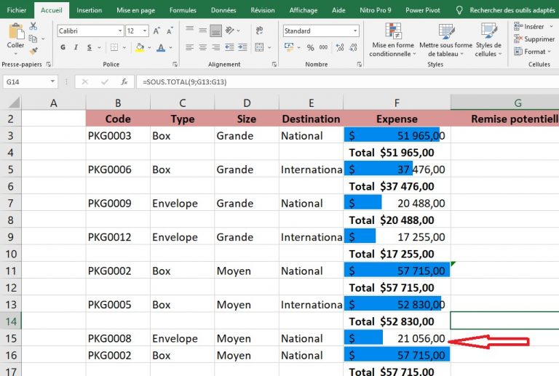559x376 pixels.
Task: Switch to Power Pivot tab
Action: [422, 10]
